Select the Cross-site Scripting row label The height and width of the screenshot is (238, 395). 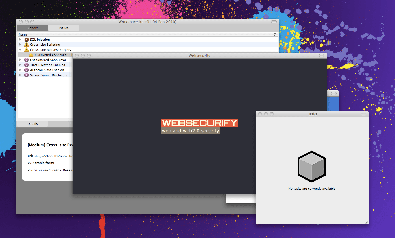tap(45, 45)
